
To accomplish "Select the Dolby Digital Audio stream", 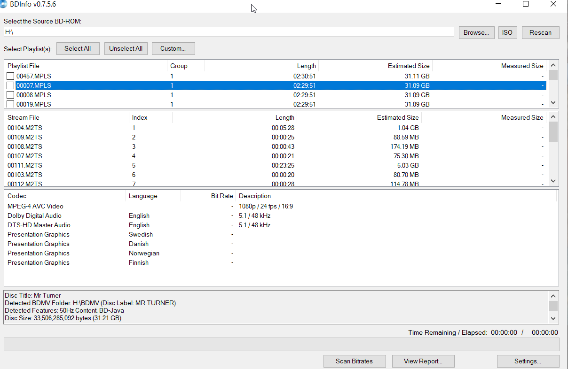I will 34,215.
